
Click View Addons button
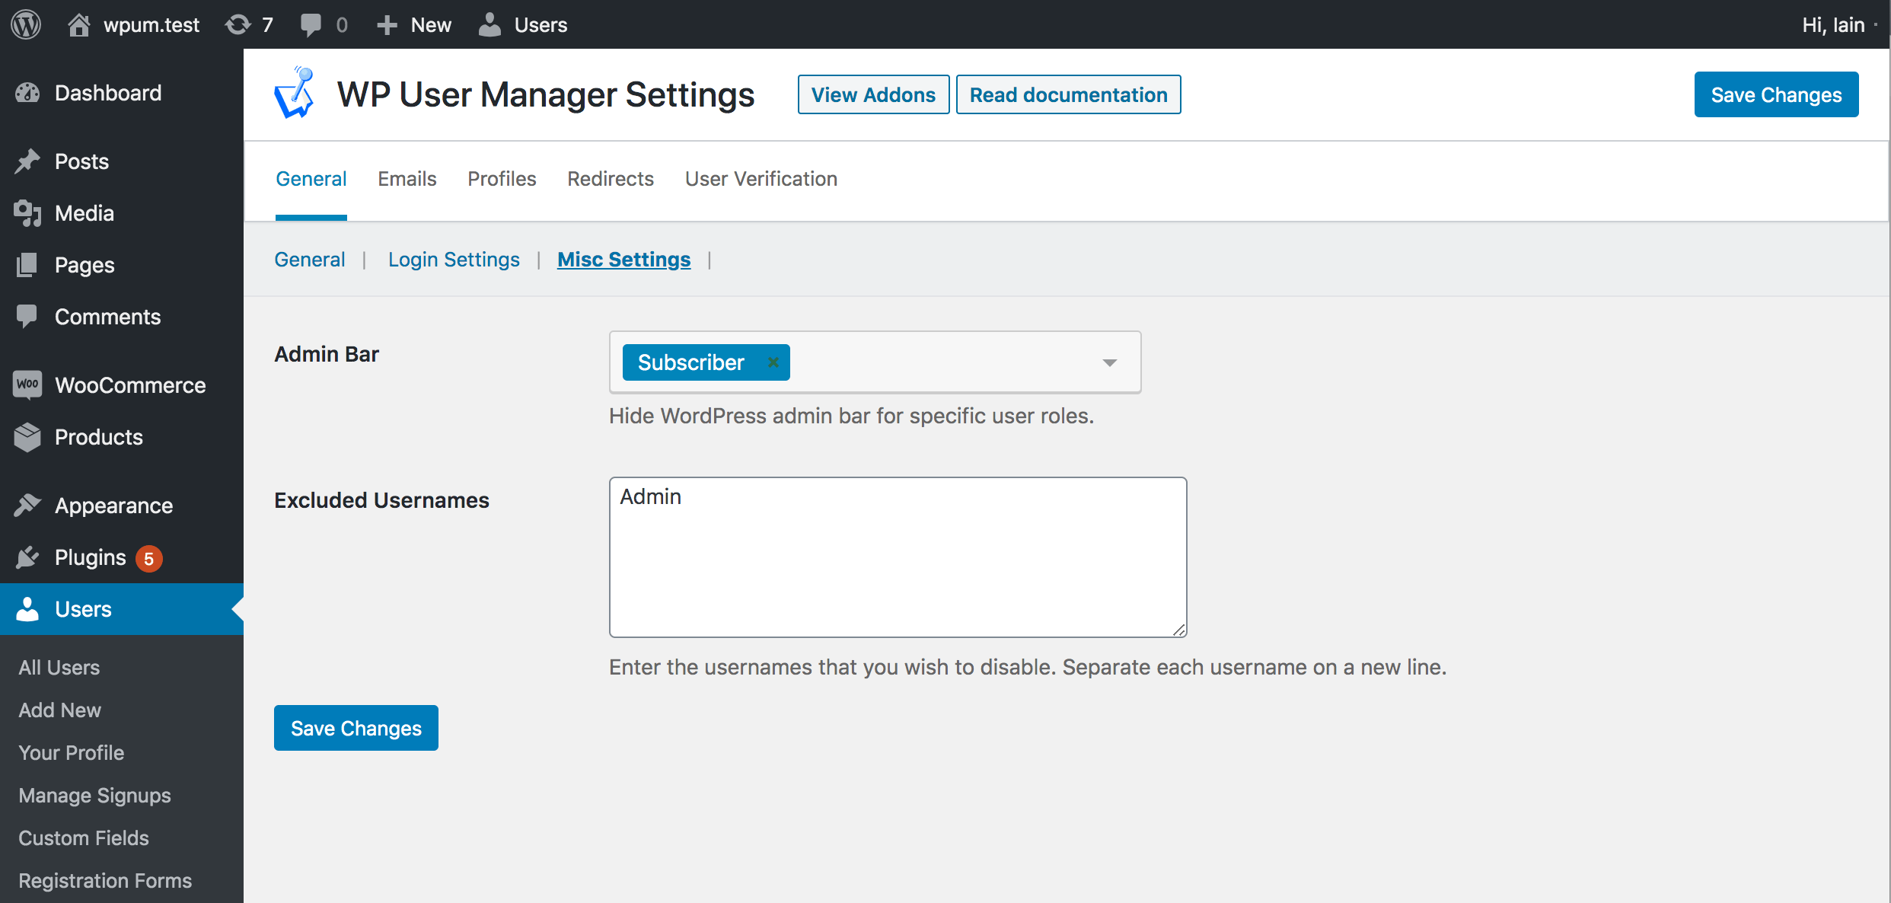[x=872, y=94]
